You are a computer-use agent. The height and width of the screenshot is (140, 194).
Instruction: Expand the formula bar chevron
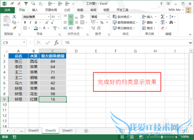pos(190,43)
